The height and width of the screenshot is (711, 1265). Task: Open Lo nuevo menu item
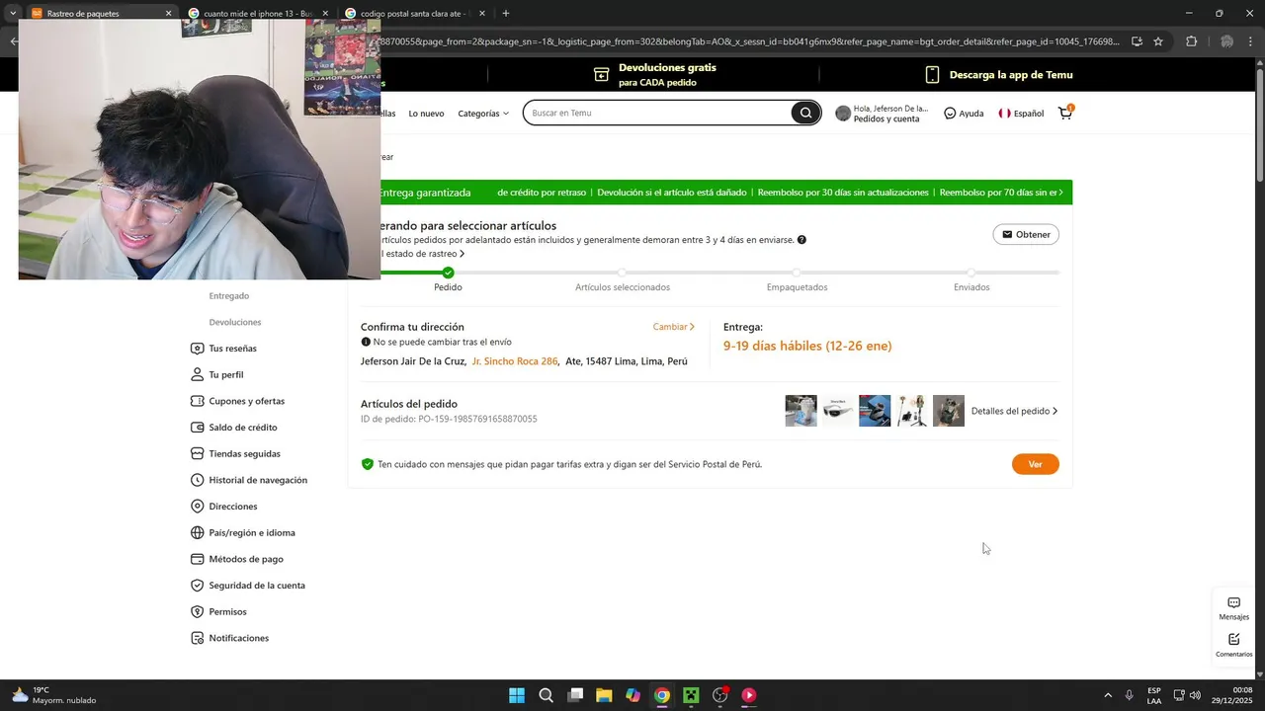(x=426, y=114)
